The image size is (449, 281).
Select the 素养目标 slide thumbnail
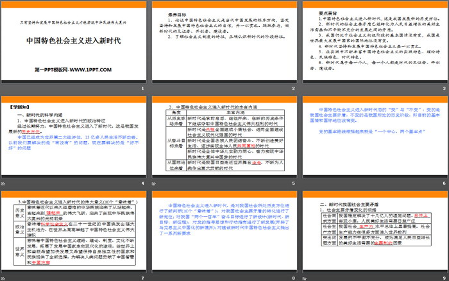224,45
